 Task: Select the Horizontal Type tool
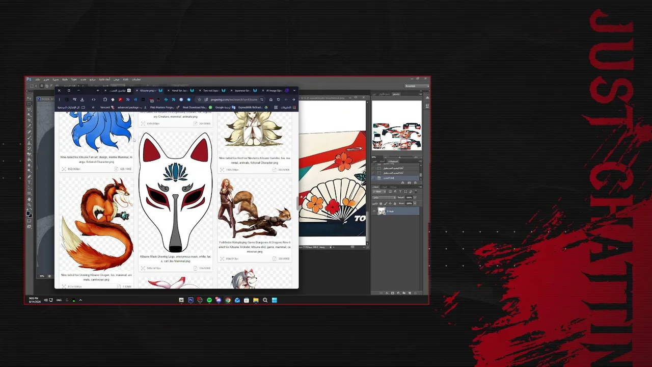point(29,182)
